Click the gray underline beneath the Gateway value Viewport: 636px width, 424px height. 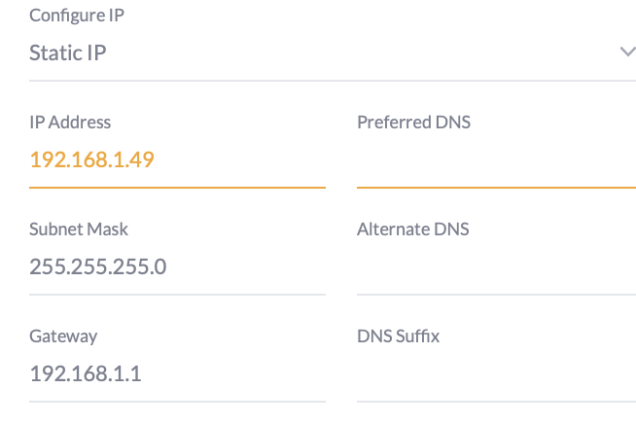click(177, 401)
